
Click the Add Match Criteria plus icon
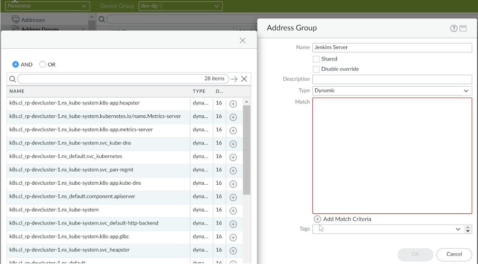pyautogui.click(x=317, y=219)
